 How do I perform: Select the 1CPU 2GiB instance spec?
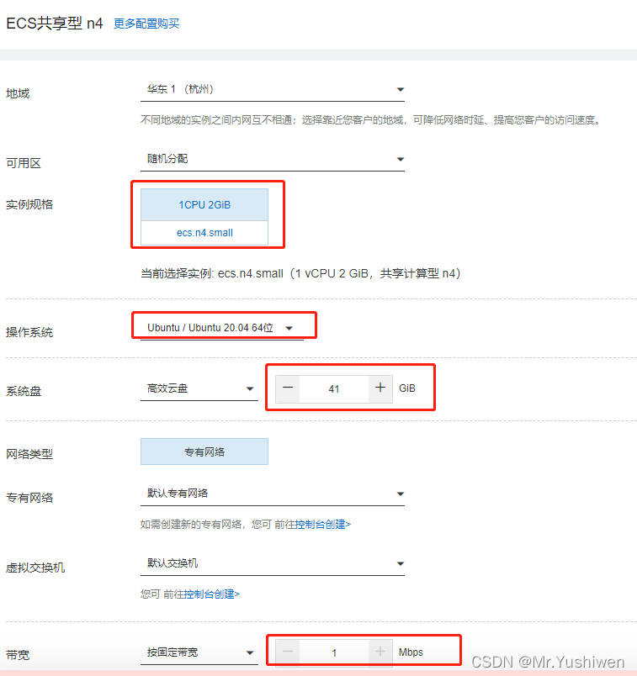204,204
